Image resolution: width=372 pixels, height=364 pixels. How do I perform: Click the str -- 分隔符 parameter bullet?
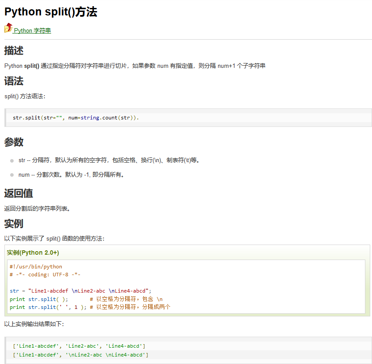click(x=109, y=160)
